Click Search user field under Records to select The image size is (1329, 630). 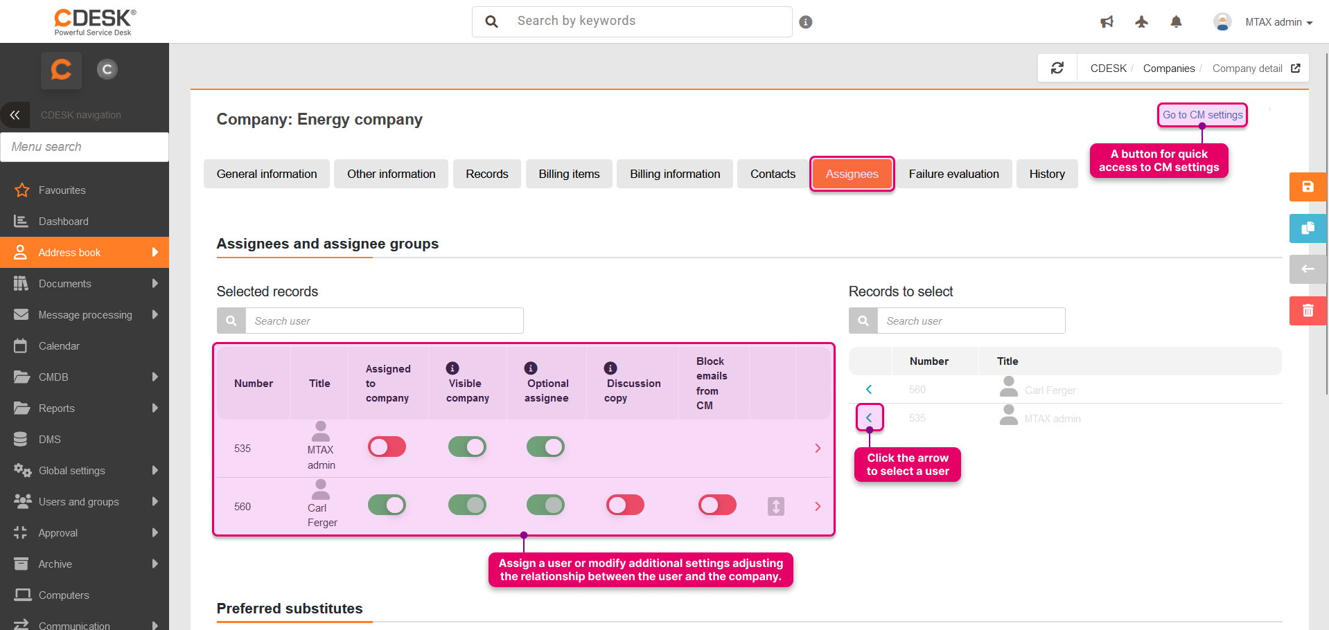(971, 321)
